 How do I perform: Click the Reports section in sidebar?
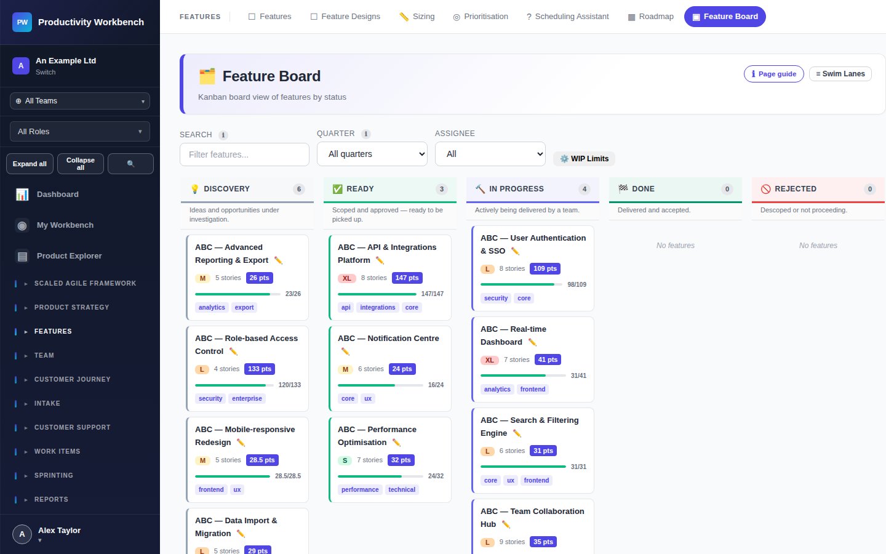[80, 500]
